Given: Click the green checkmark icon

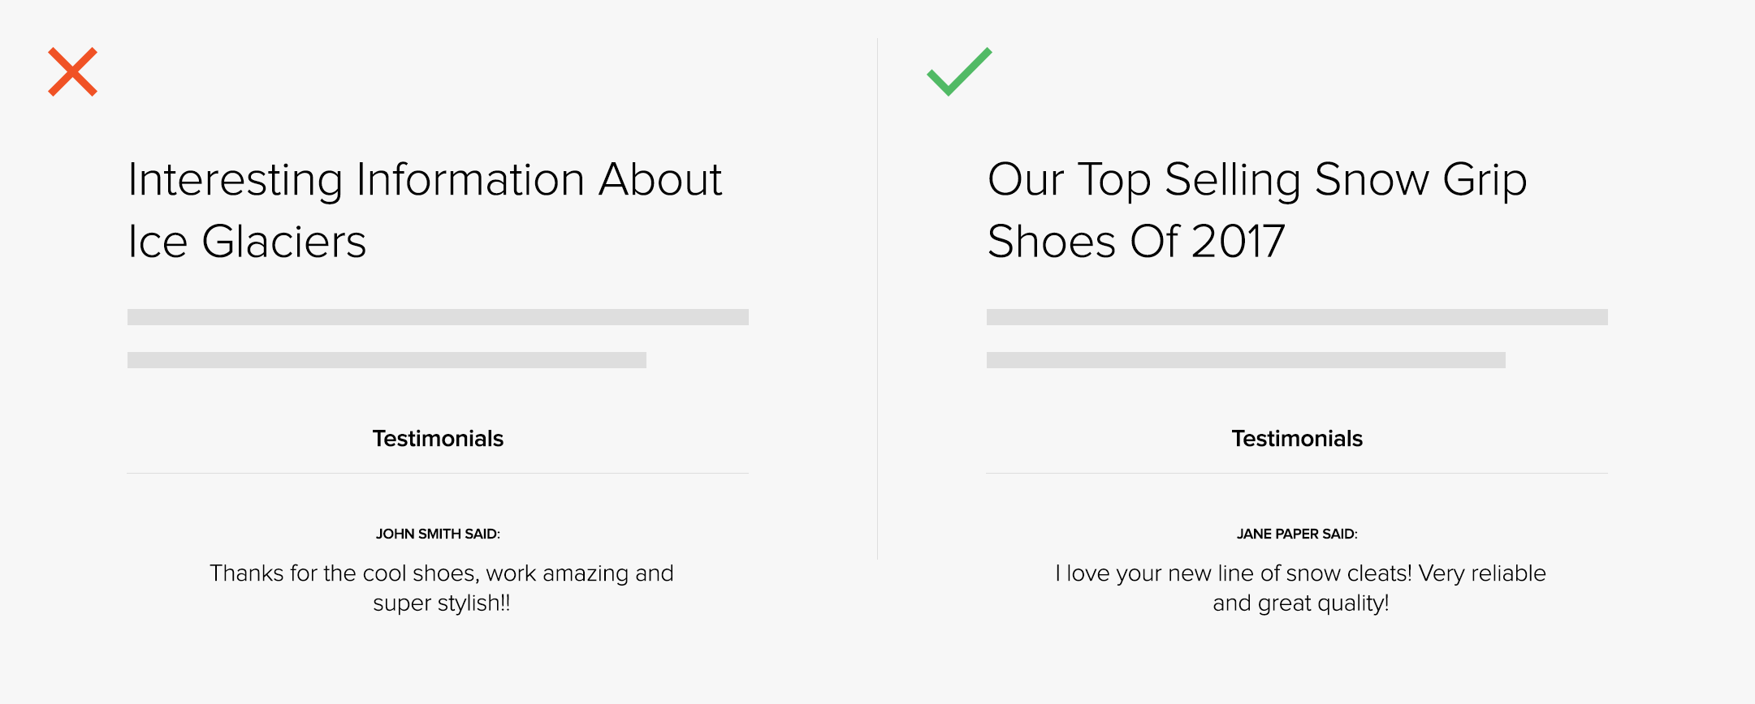Looking at the screenshot, I should [959, 71].
